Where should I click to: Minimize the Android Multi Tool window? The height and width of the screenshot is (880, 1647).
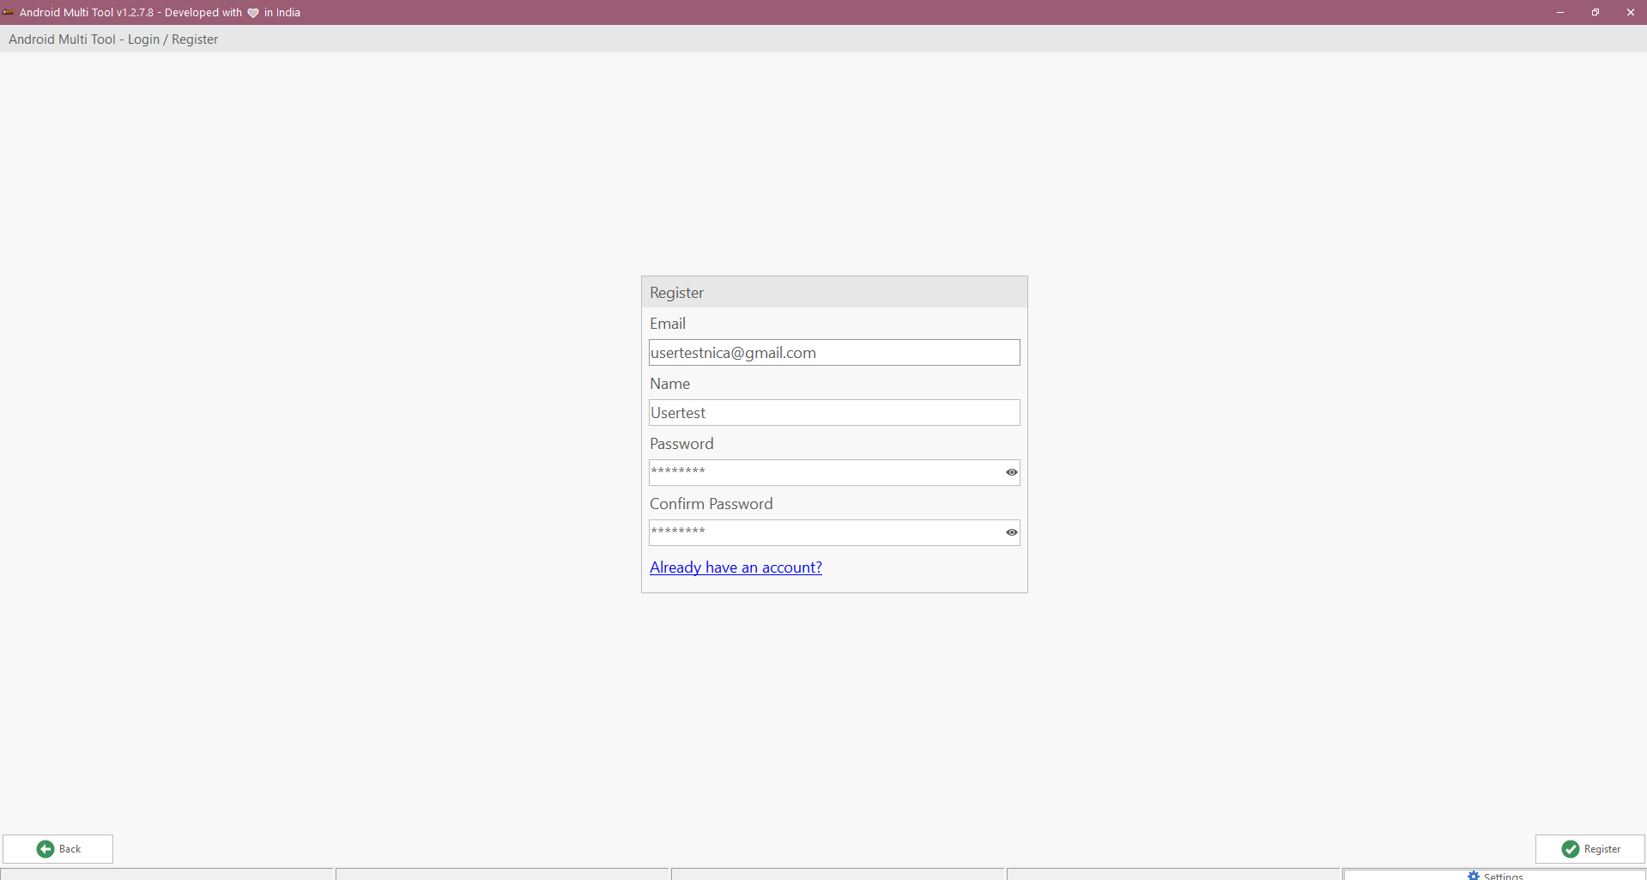1559,12
